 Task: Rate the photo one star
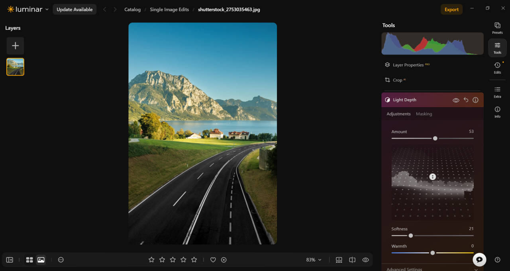click(x=151, y=260)
